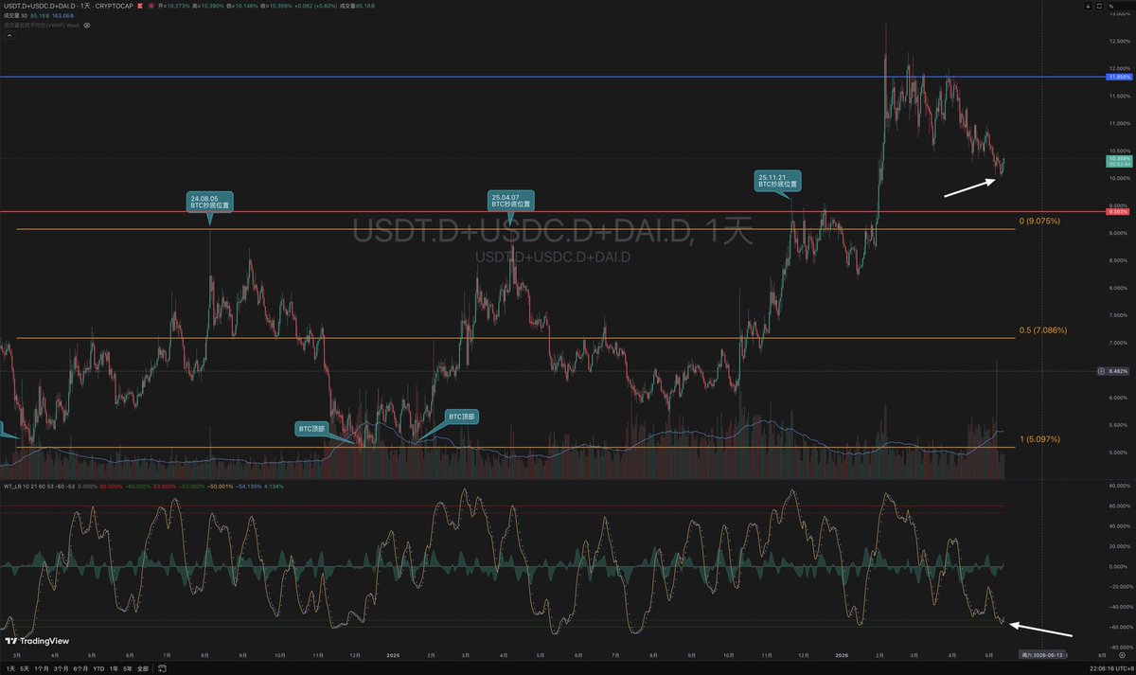
Task: Click the 80.000% oscillator scale tick
Action: pyautogui.click(x=1119, y=486)
